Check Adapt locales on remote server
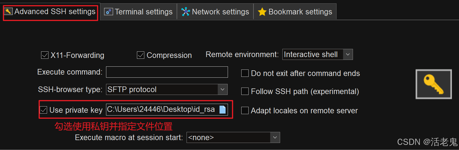The width and height of the screenshot is (459, 150). tap(245, 110)
